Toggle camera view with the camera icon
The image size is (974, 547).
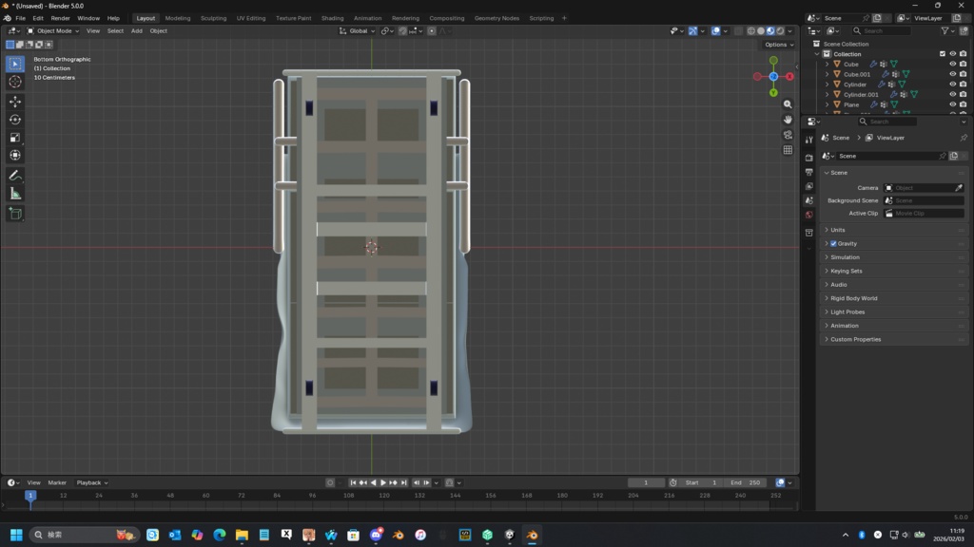tap(788, 135)
